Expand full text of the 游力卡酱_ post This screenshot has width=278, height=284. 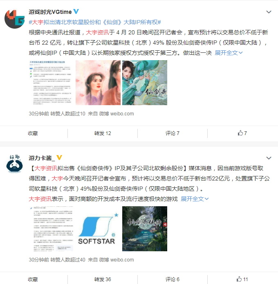point(195,199)
